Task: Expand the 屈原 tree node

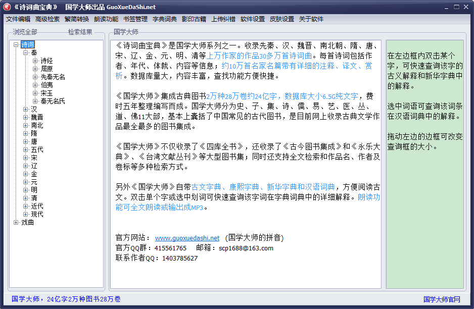Action: tap(35, 69)
